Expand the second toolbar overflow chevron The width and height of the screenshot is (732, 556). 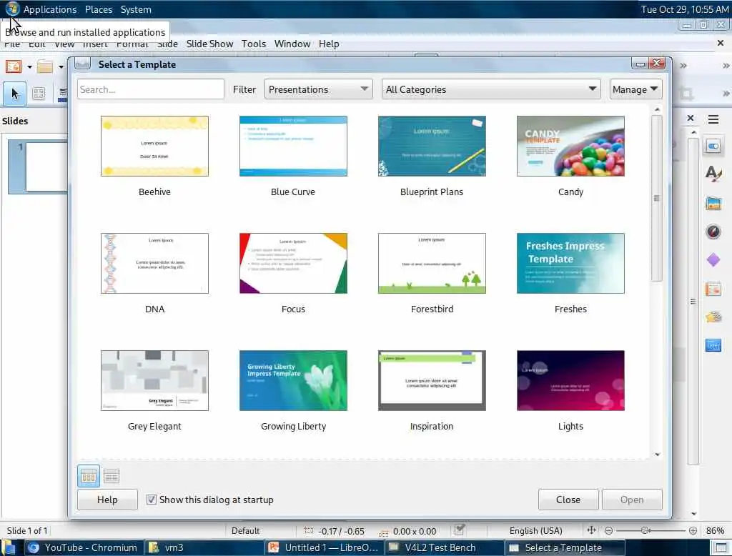click(x=726, y=94)
